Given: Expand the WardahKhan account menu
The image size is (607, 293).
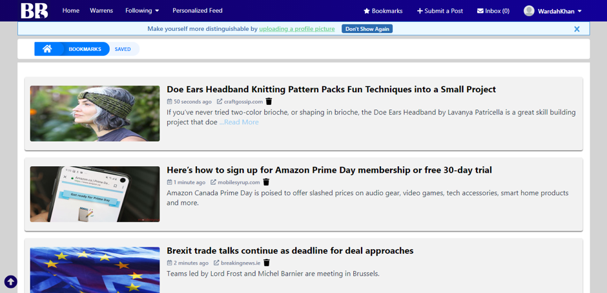Looking at the screenshot, I should click(x=560, y=11).
